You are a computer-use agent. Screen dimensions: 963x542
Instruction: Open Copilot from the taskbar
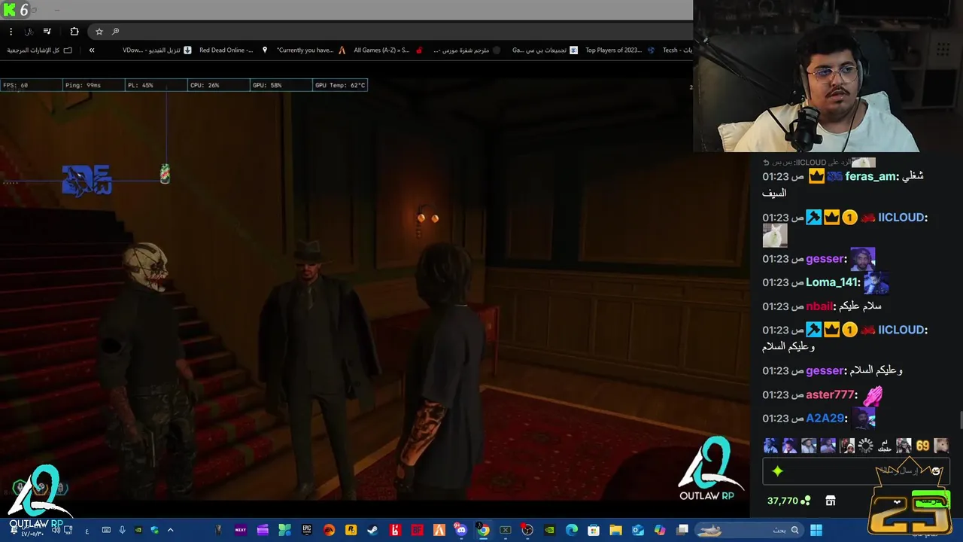[660, 530]
